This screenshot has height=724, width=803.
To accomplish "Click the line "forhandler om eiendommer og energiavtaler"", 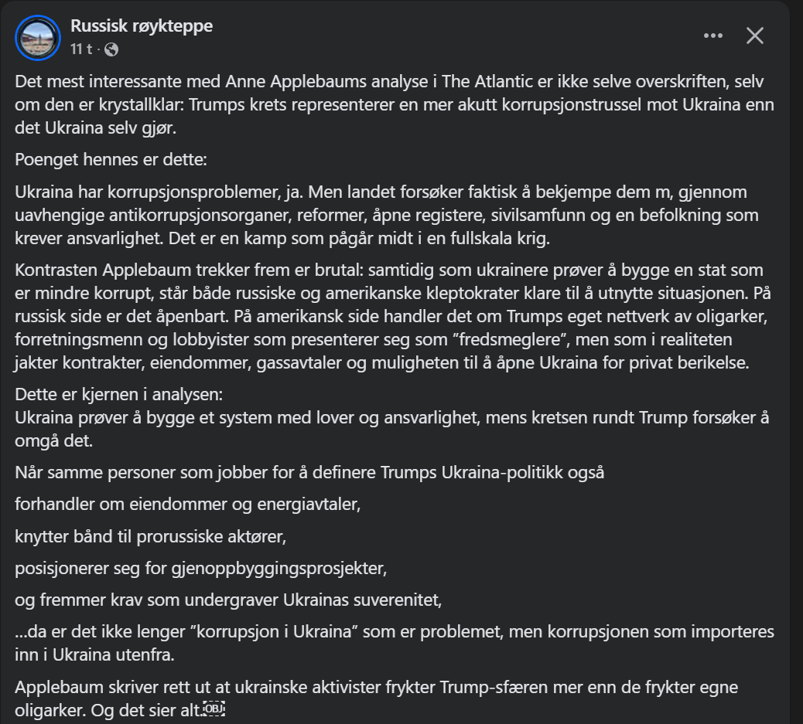I will (x=188, y=505).
